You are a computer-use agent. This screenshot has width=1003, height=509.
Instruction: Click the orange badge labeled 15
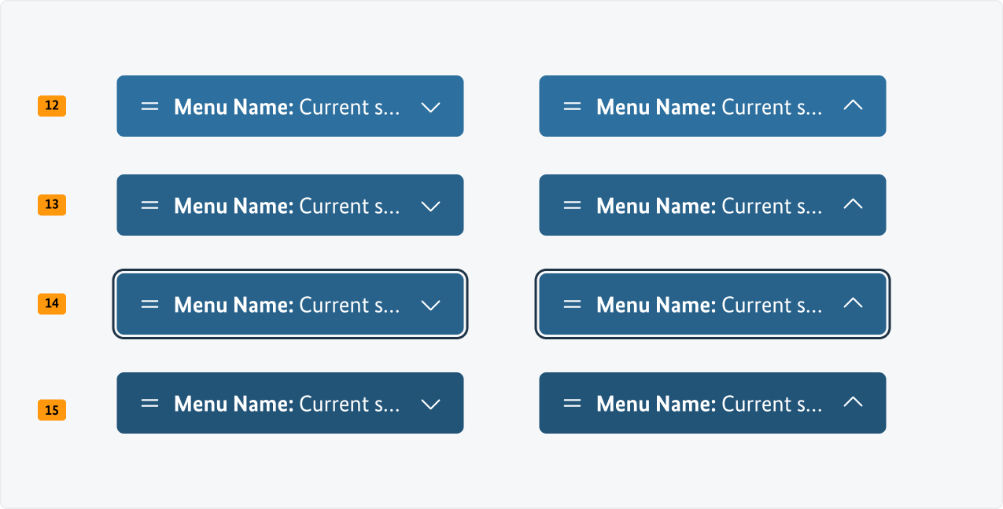click(51, 409)
